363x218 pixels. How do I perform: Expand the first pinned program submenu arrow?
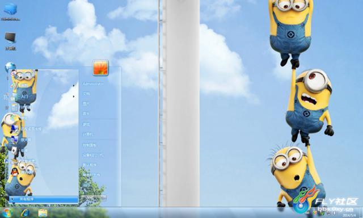tap(74, 86)
